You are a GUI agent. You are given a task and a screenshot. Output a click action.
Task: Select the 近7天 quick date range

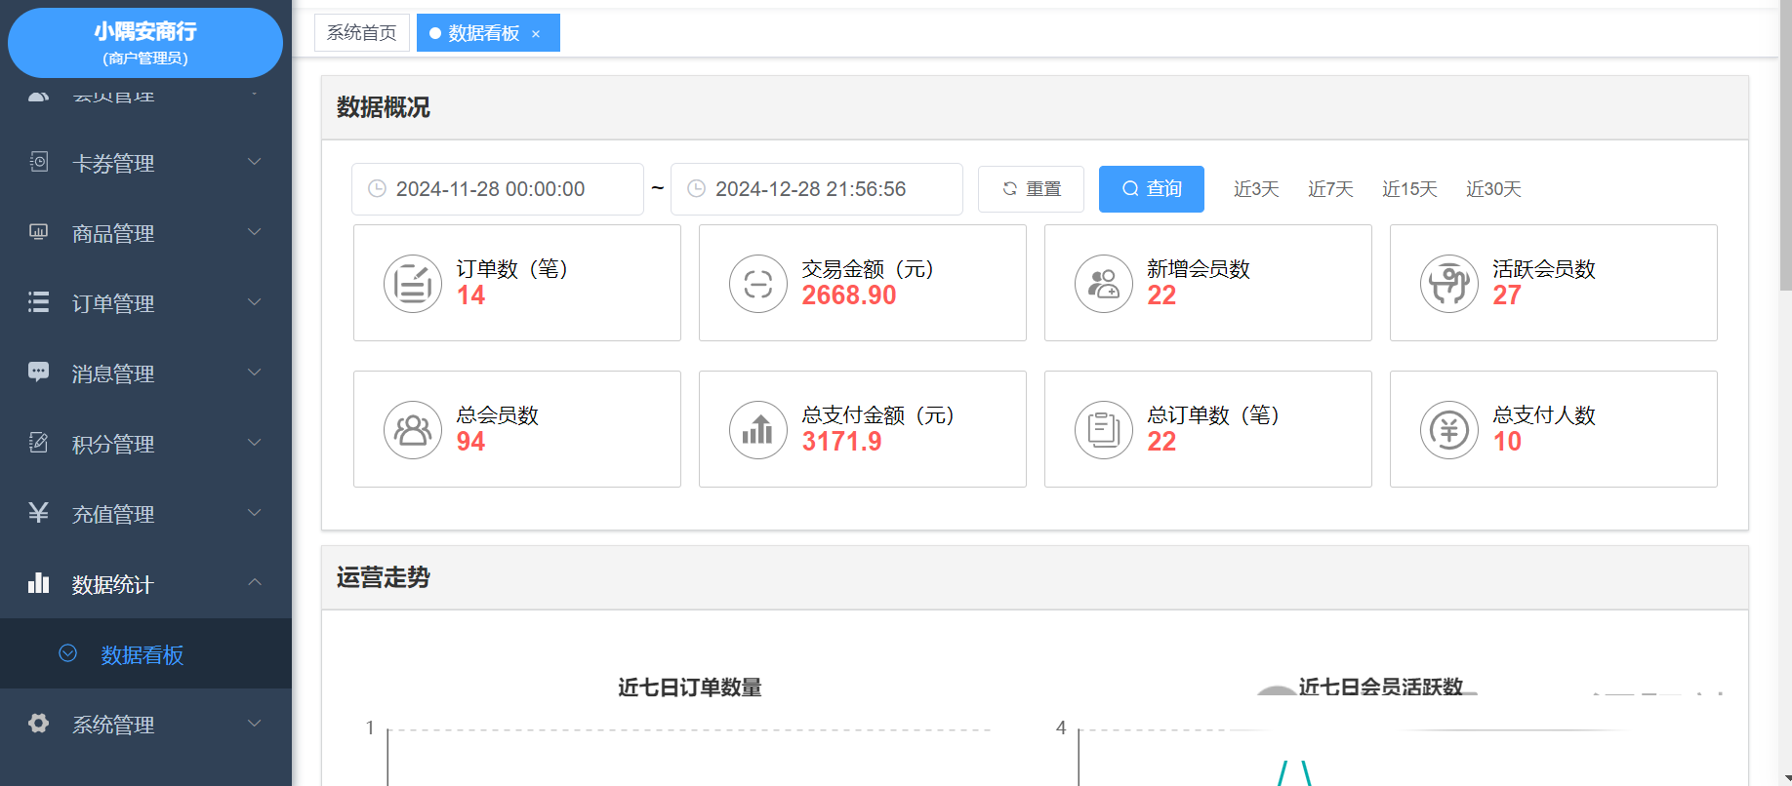1330,189
